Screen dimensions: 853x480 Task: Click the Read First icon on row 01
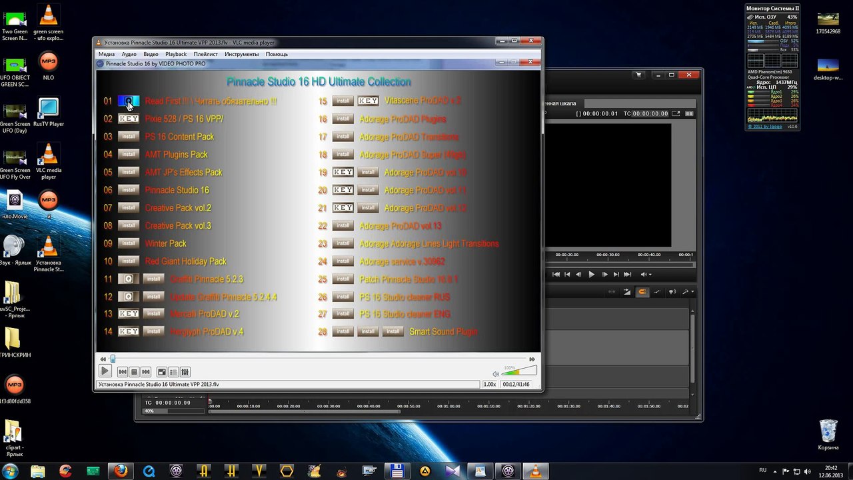coord(129,101)
